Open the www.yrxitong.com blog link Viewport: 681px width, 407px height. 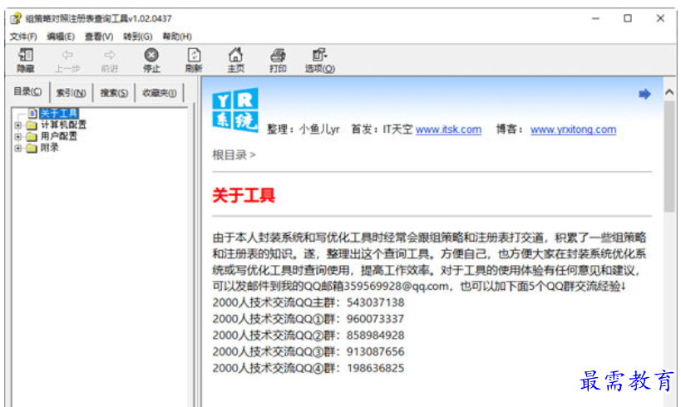pyautogui.click(x=573, y=130)
